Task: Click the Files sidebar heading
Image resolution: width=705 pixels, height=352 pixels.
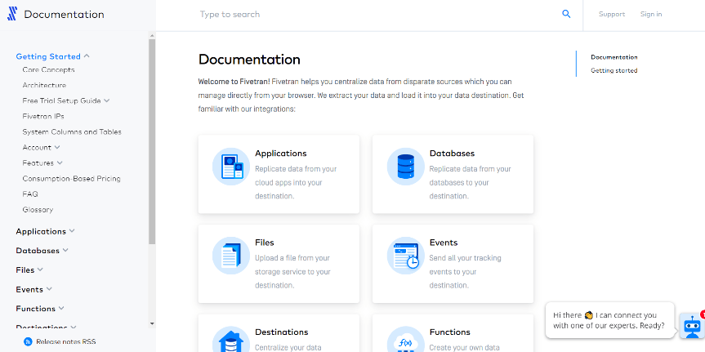Action: click(25, 270)
